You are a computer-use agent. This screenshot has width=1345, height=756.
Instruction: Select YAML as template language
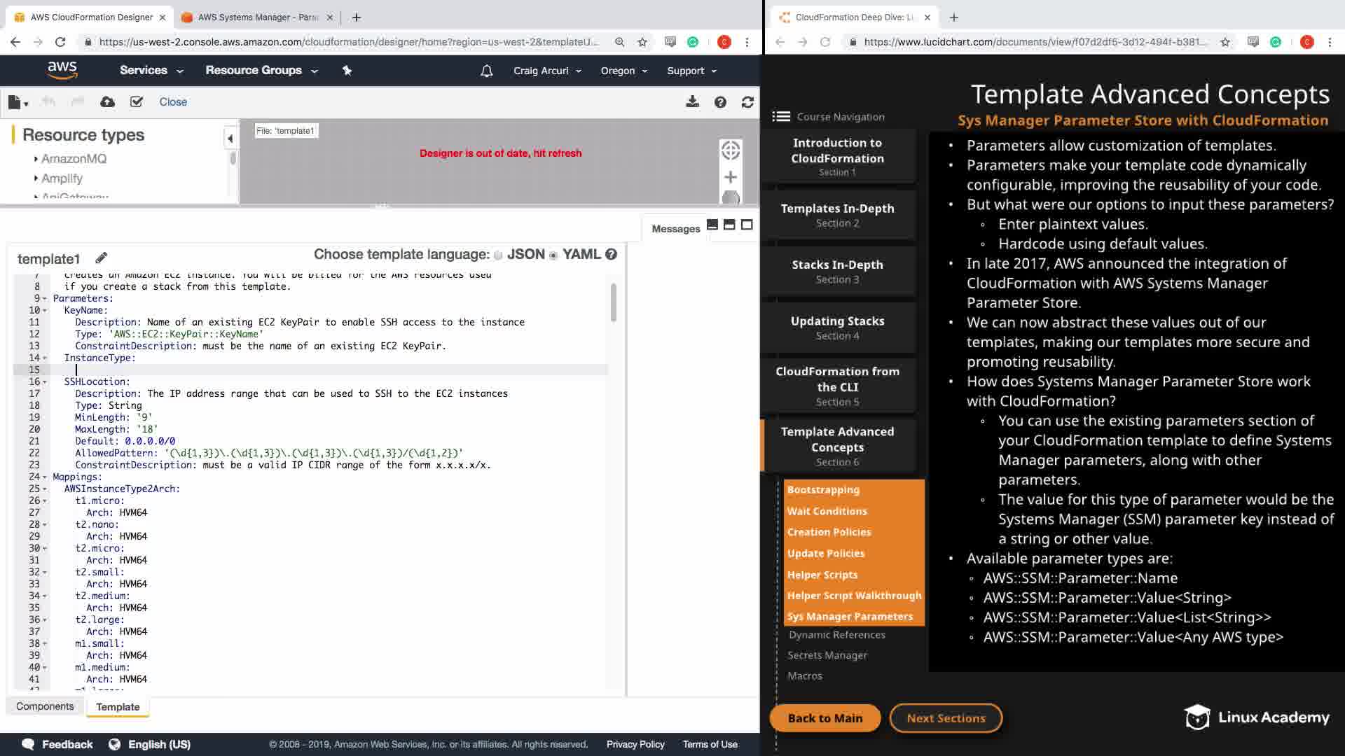[x=553, y=255]
